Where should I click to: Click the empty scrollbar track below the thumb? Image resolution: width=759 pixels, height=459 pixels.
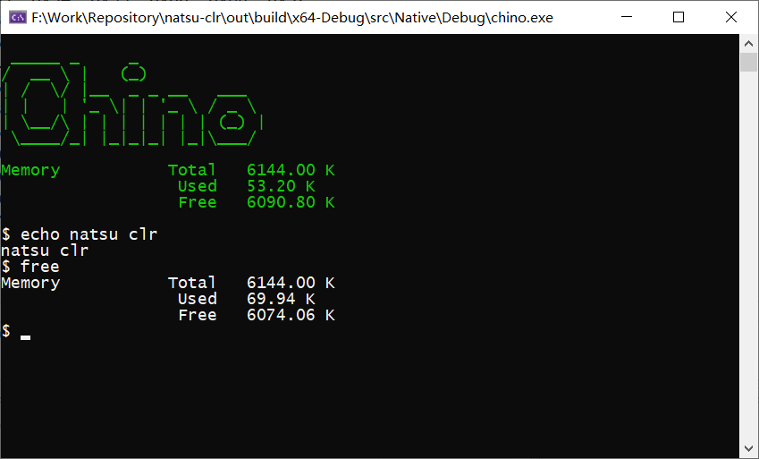[x=749, y=268]
